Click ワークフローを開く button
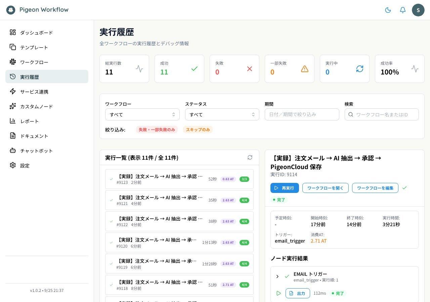 click(326, 188)
